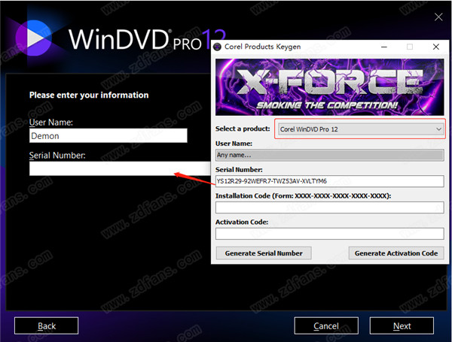Click the Keygen User Name field

[329, 155]
